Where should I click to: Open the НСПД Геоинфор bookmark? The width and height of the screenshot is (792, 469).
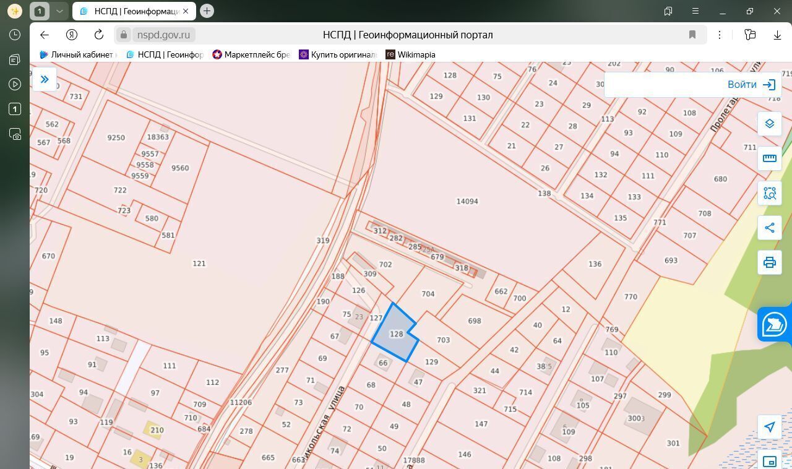(165, 54)
